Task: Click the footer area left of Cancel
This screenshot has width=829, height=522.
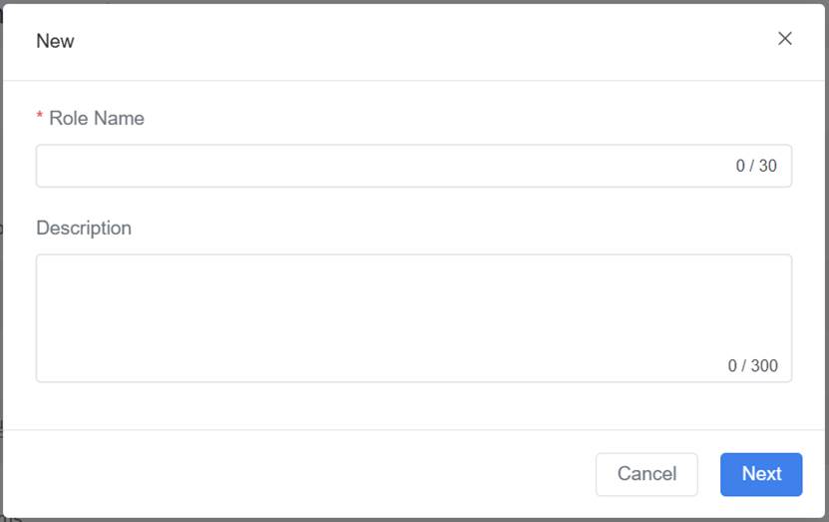Action: [299, 474]
